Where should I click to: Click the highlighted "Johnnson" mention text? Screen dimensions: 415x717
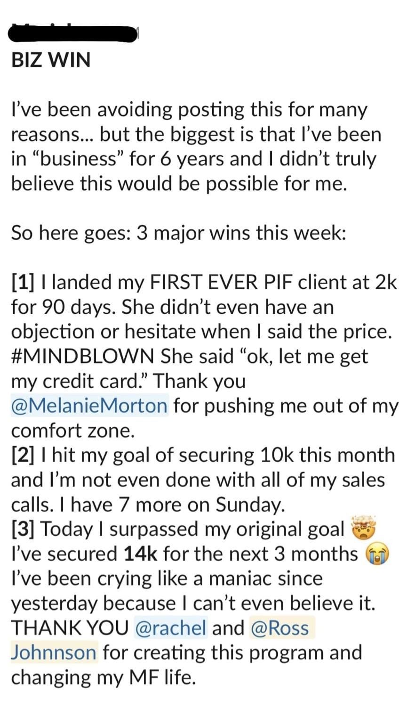click(x=54, y=652)
